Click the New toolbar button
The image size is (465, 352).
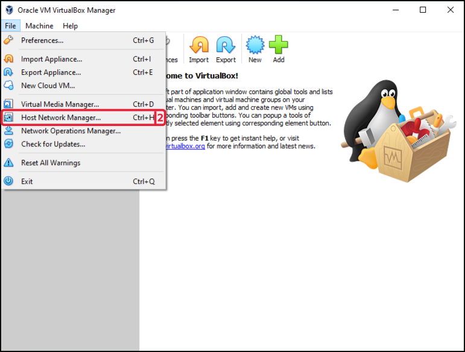click(255, 49)
